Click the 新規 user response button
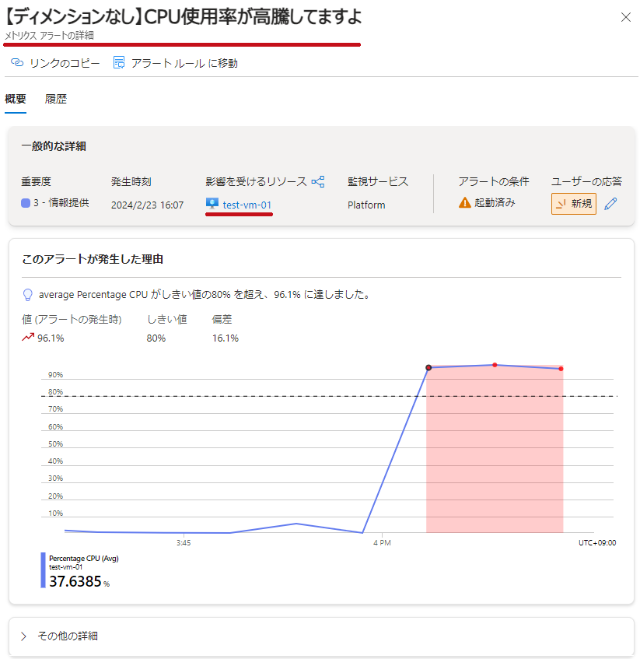 pyautogui.click(x=574, y=204)
